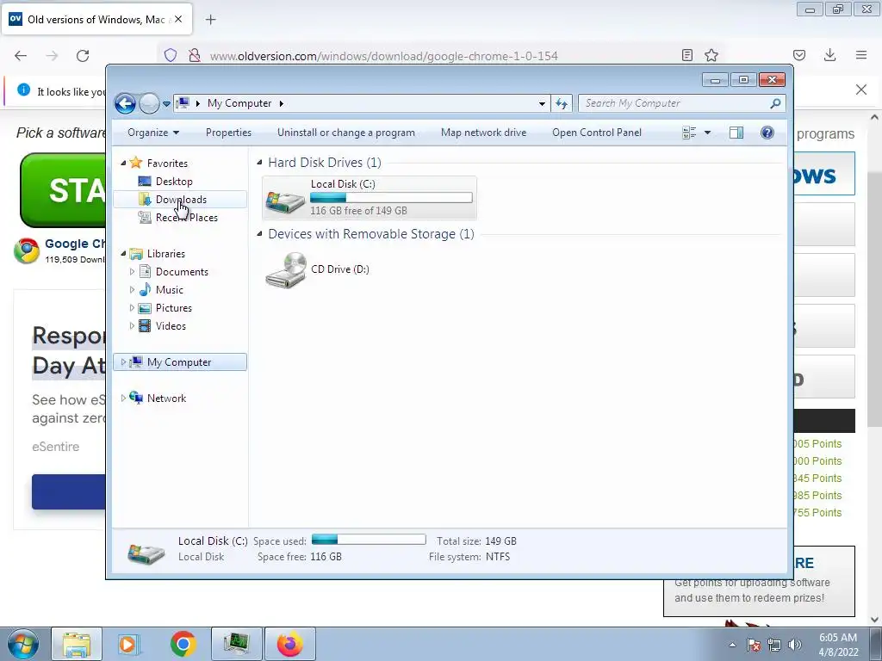Go back in Explorer window
Image resolution: width=882 pixels, height=661 pixels.
click(x=125, y=103)
